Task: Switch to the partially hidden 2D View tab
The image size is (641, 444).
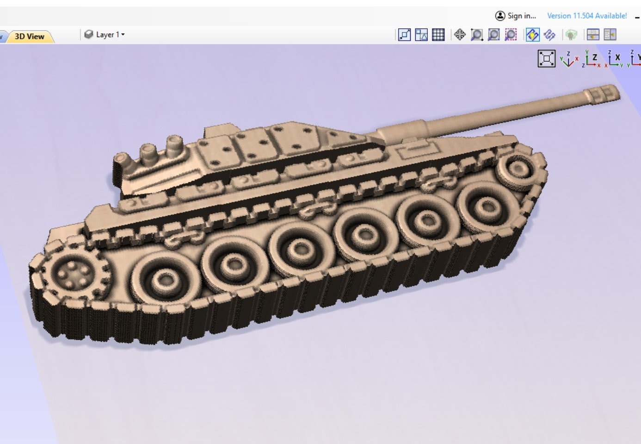Action: pos(2,35)
